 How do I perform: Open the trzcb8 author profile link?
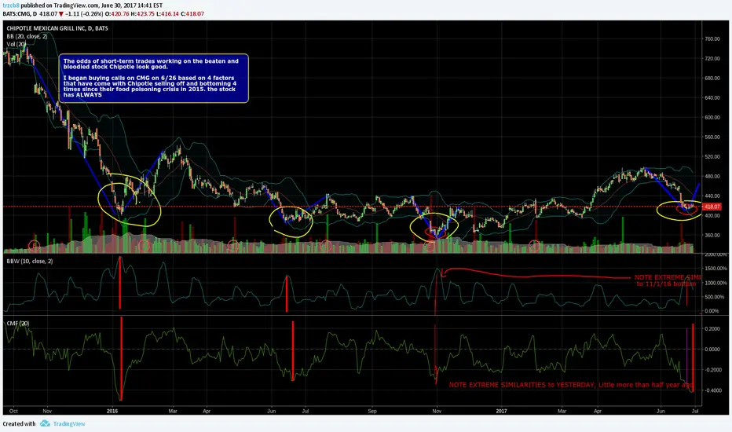pos(11,5)
